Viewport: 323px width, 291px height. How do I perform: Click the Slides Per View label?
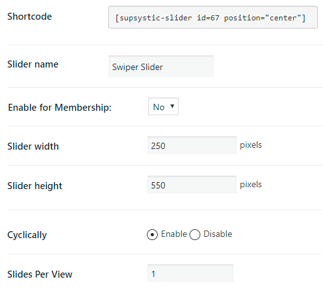(40, 274)
